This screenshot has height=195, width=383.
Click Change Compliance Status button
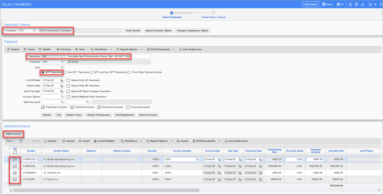point(192,30)
